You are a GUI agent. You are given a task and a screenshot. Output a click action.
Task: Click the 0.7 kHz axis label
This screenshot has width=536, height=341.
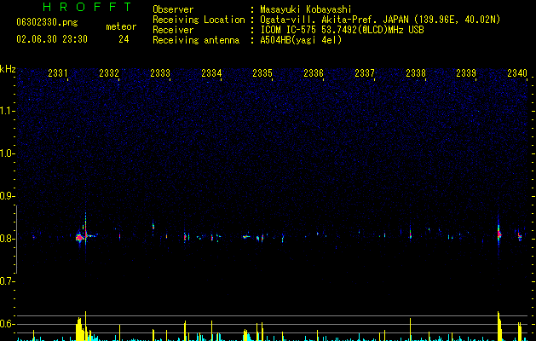tap(7, 281)
